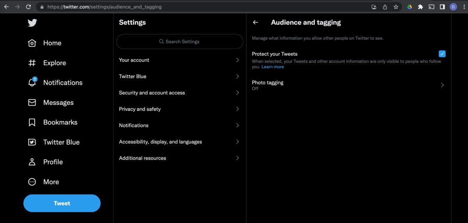The image size is (468, 223).
Task: Click the Cast media icon
Action: tap(431, 7)
